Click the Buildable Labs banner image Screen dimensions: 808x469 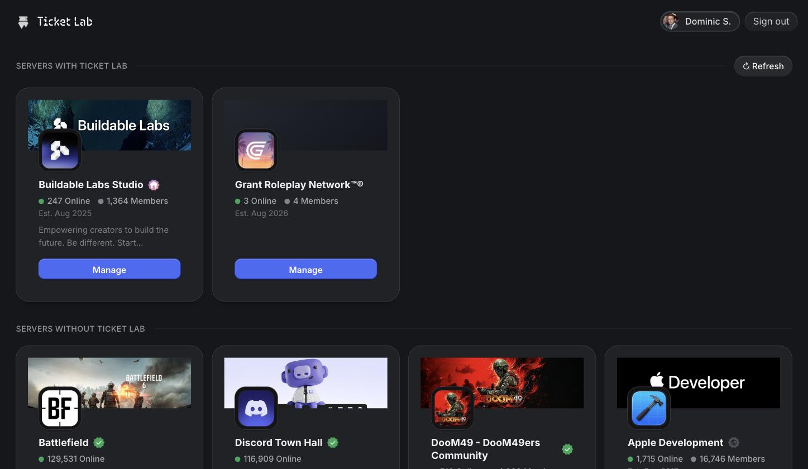tap(109, 125)
